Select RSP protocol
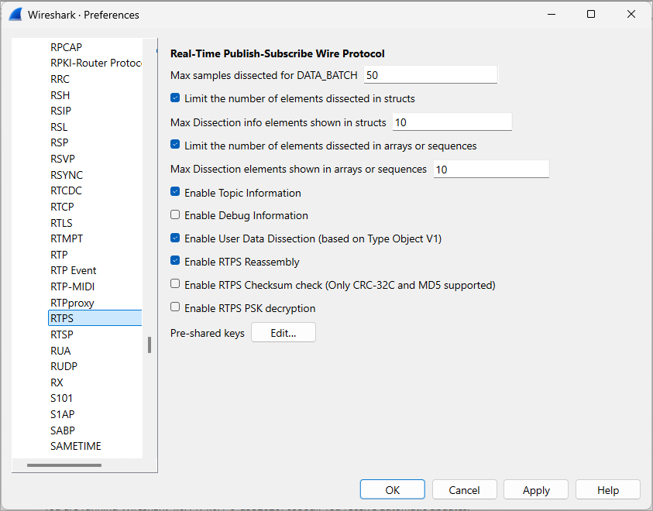 tap(59, 142)
